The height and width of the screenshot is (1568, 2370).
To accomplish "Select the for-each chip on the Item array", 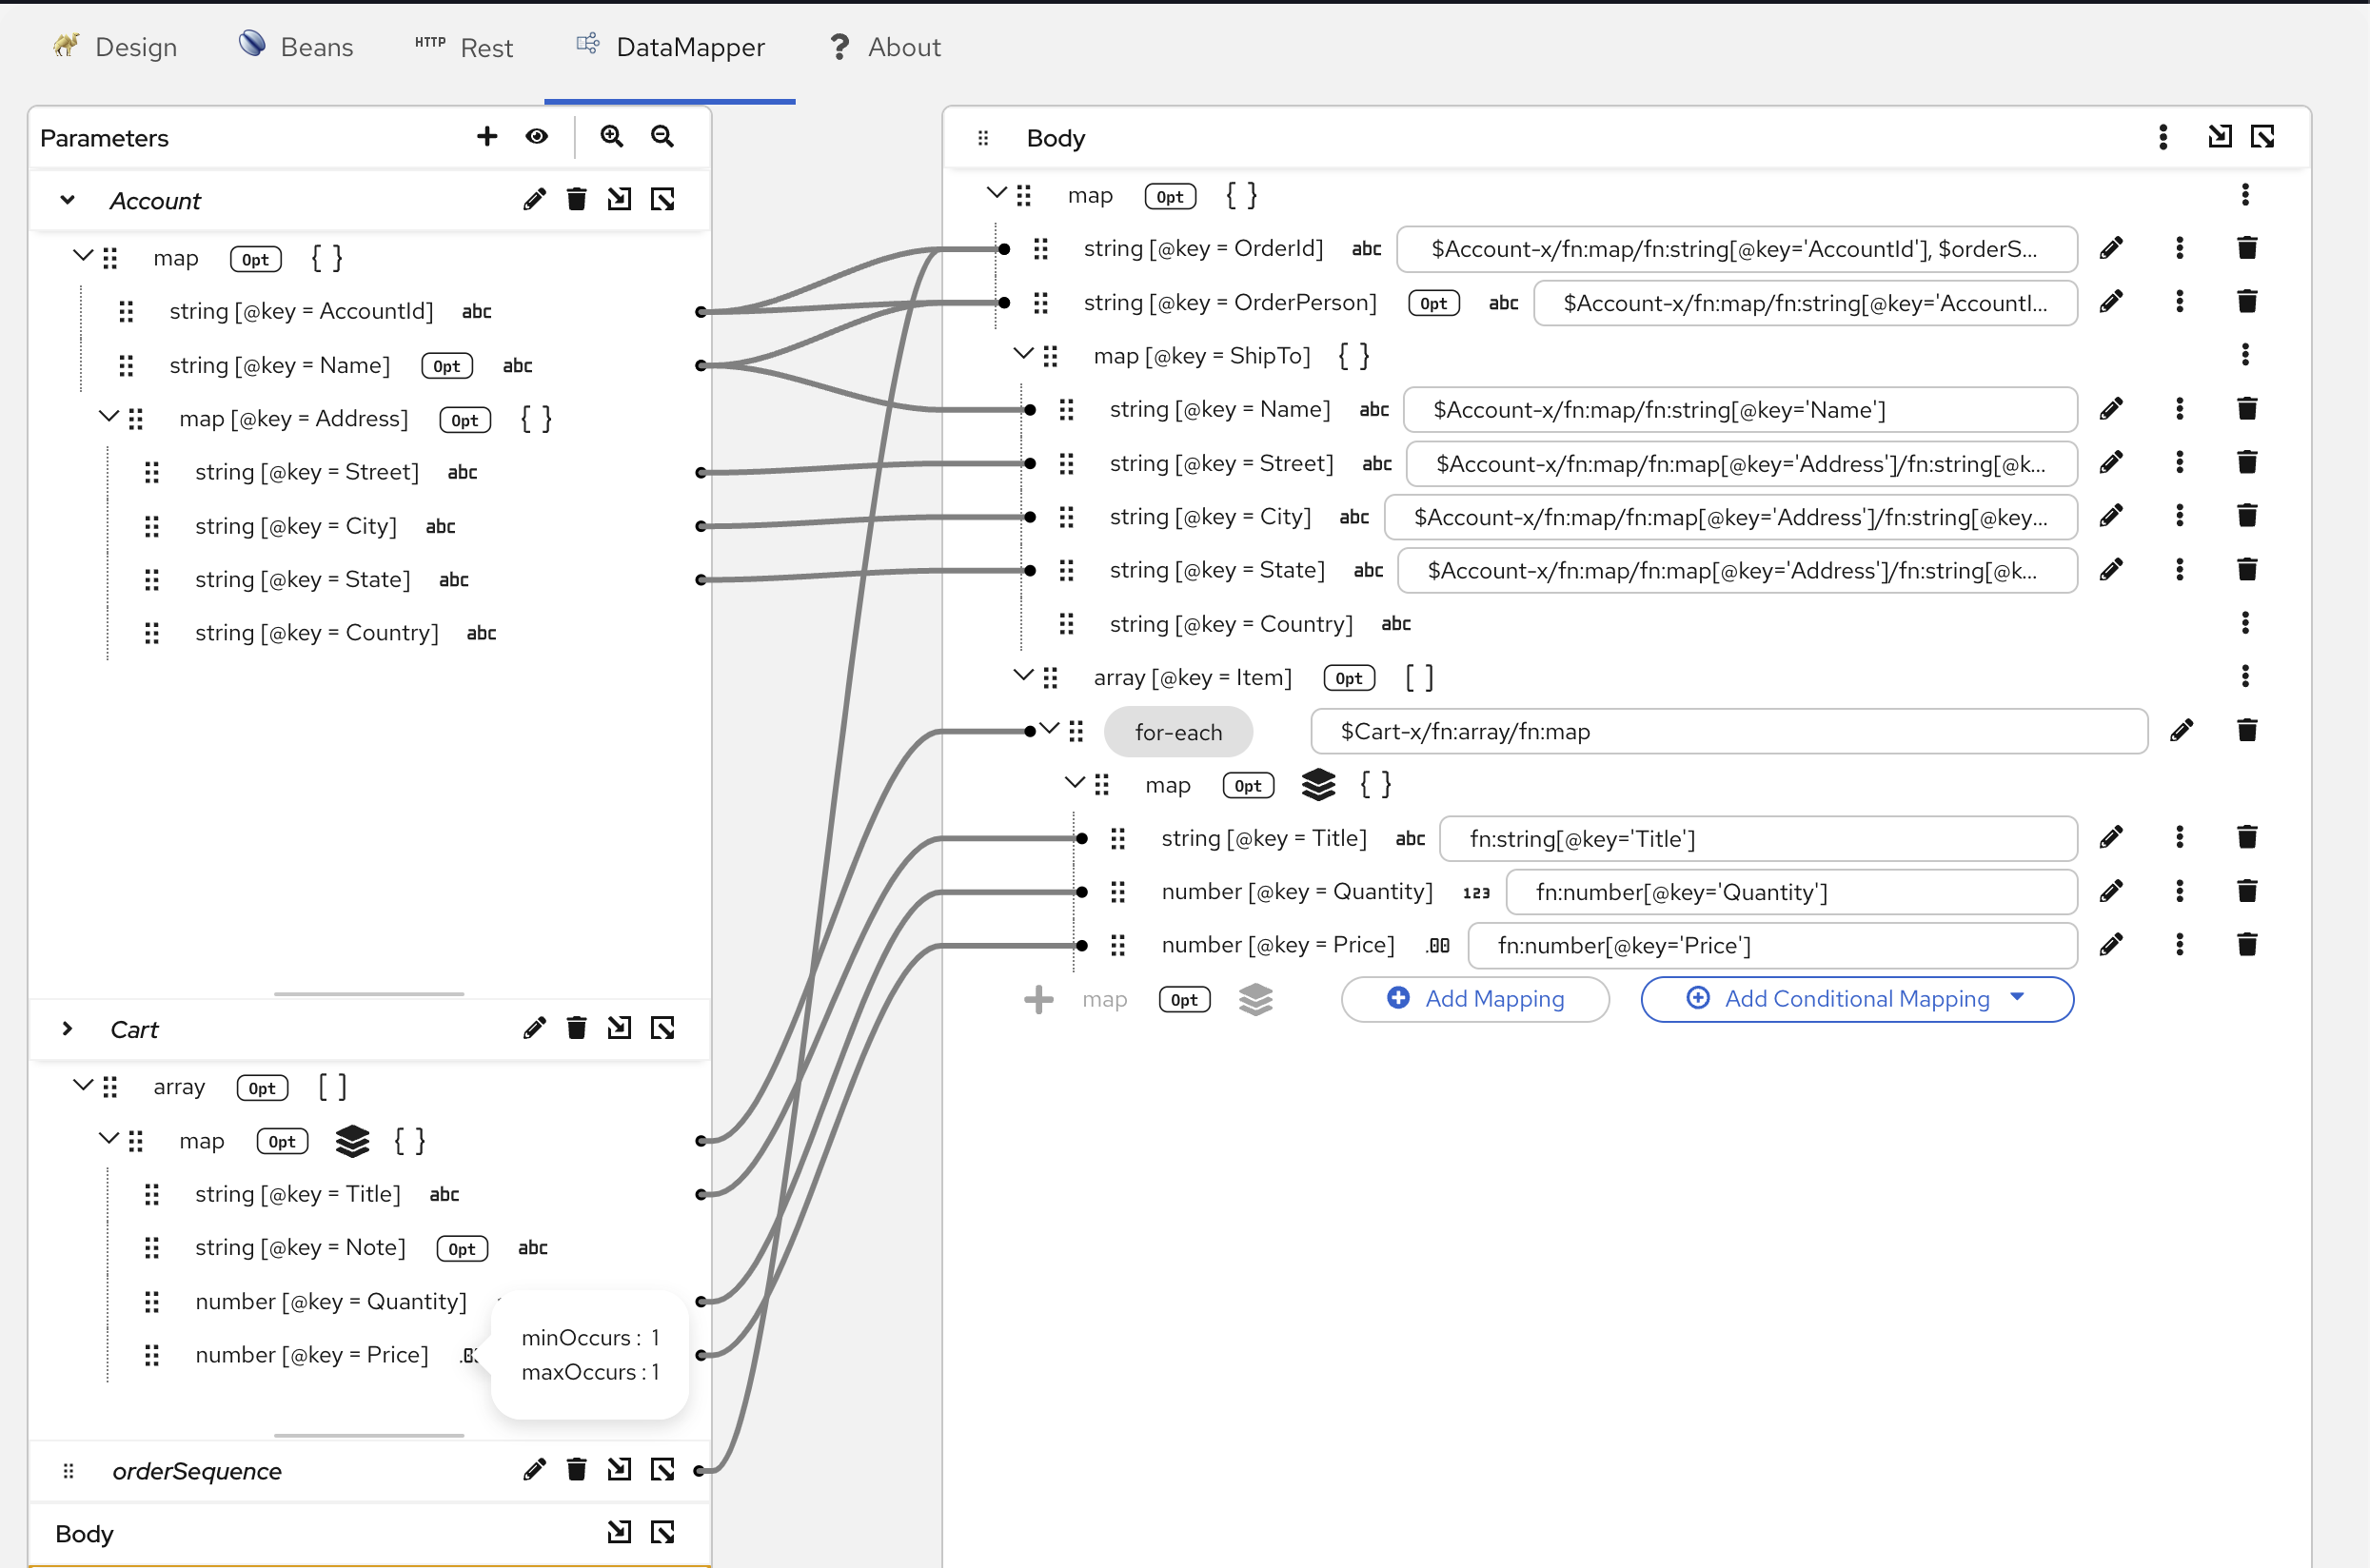I will coord(1178,731).
